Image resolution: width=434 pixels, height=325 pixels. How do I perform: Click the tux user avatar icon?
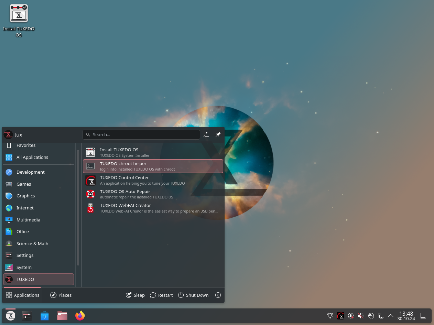[x=8, y=134]
